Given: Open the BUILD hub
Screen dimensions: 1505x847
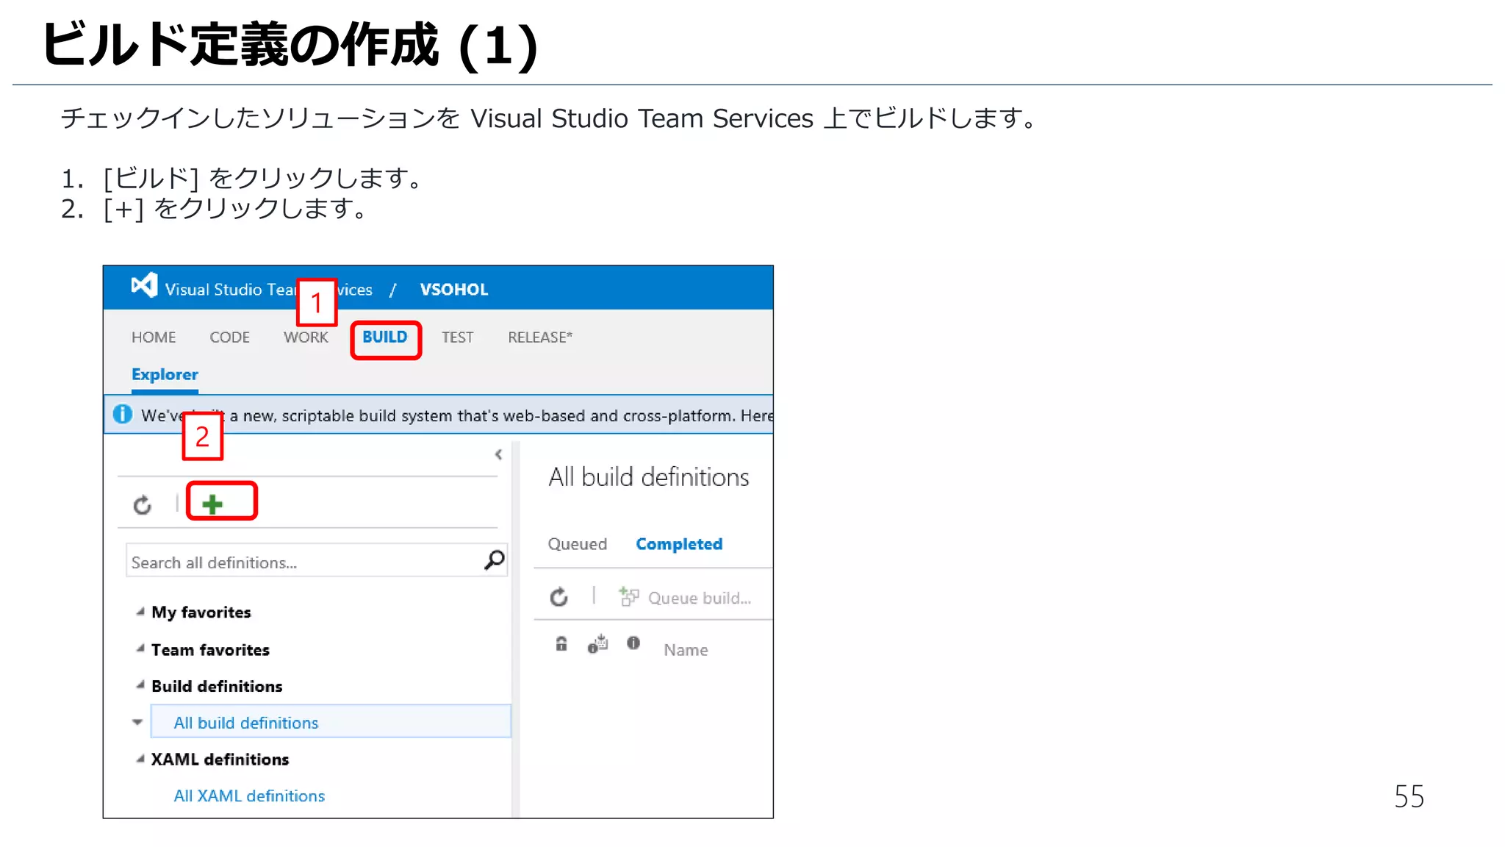Looking at the screenshot, I should click(x=385, y=337).
